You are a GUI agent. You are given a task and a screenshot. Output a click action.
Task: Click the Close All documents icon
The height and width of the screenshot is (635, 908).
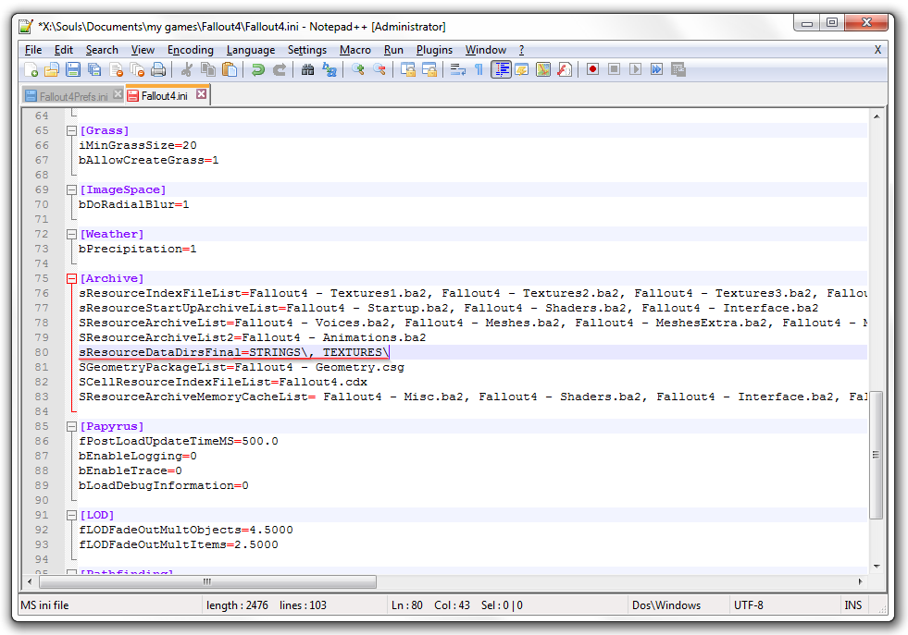[x=137, y=70]
